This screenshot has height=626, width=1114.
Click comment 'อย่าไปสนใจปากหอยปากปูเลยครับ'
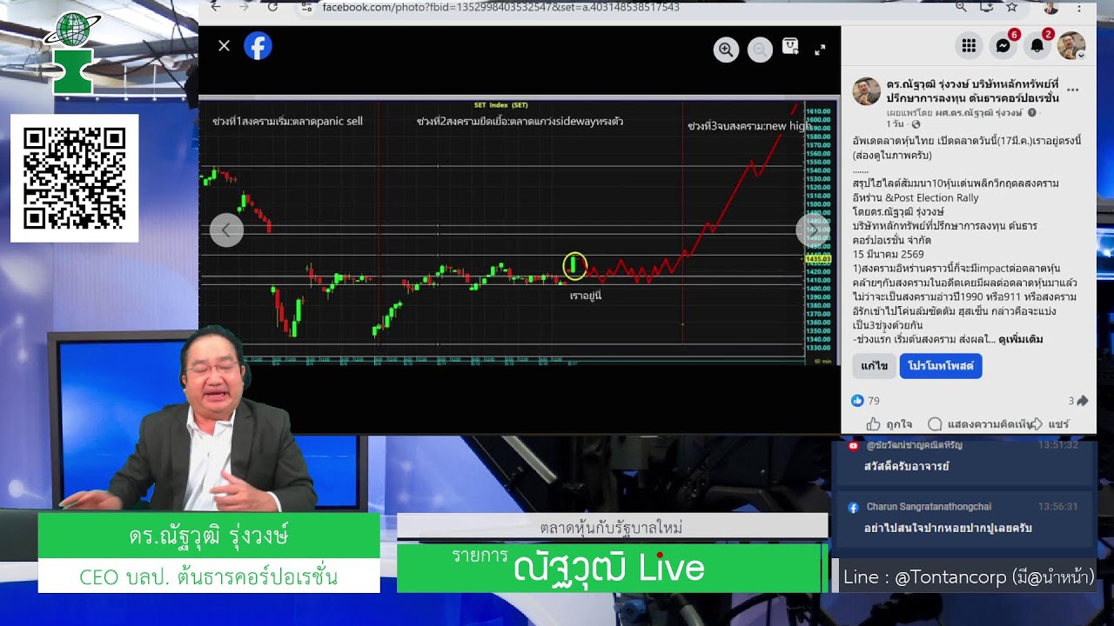pos(949,529)
